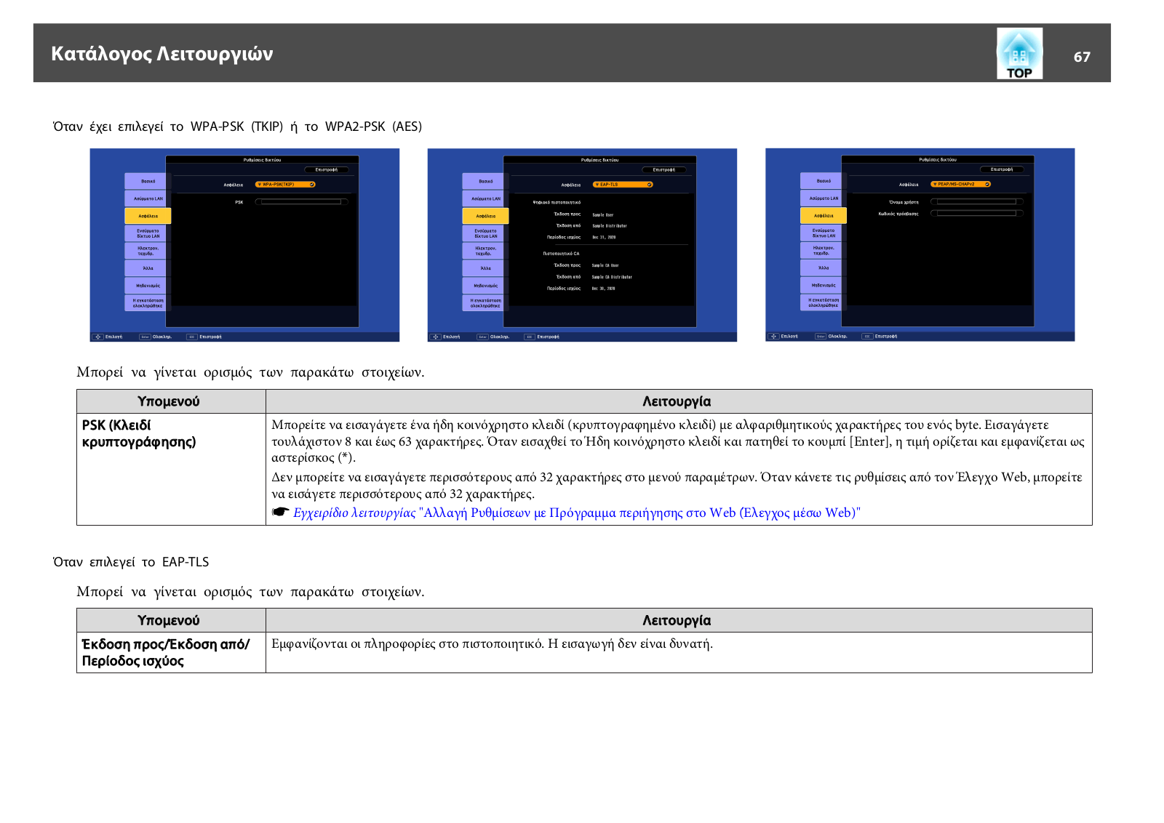Image resolution: width=1164 pixels, height=823 pixels.
Task: Click Επιστροφή button at top of EAP-TLS screenshot
Action: [x=663, y=169]
